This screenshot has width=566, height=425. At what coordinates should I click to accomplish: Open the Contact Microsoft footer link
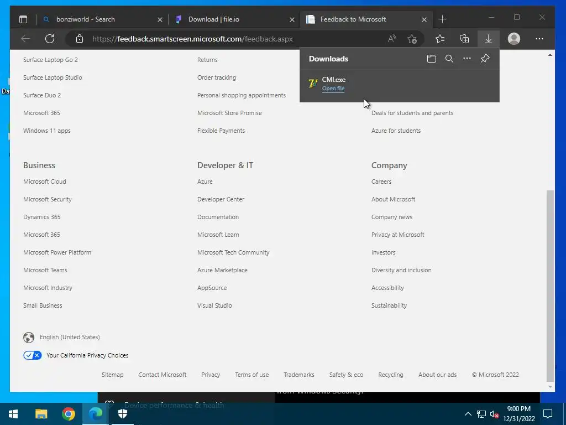pyautogui.click(x=163, y=375)
